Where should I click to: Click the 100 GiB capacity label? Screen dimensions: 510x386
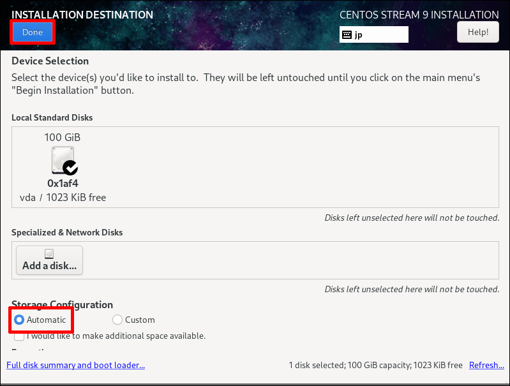(x=63, y=137)
